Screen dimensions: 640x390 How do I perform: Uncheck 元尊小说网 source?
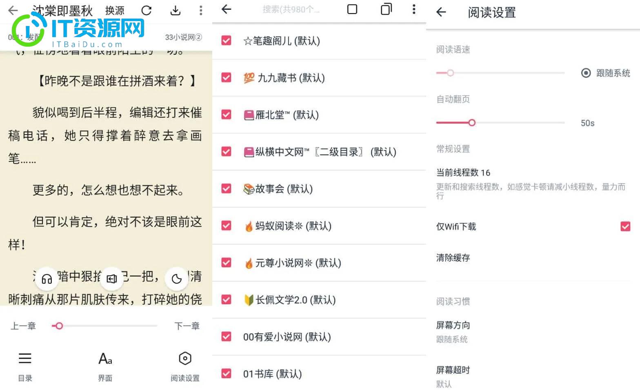pos(226,263)
